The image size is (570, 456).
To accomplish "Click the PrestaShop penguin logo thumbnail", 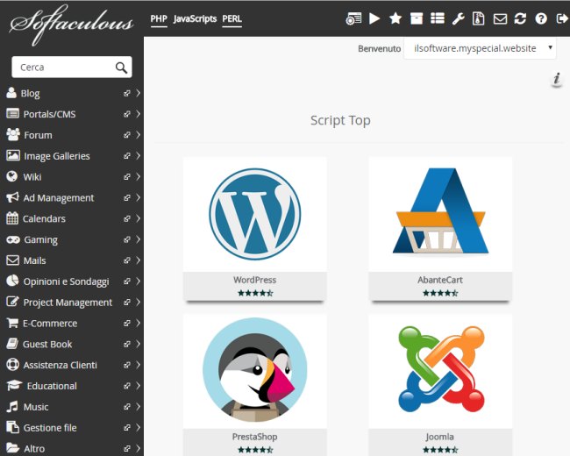I will coord(255,371).
